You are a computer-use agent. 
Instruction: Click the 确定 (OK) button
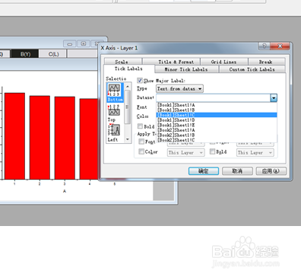click(204, 171)
